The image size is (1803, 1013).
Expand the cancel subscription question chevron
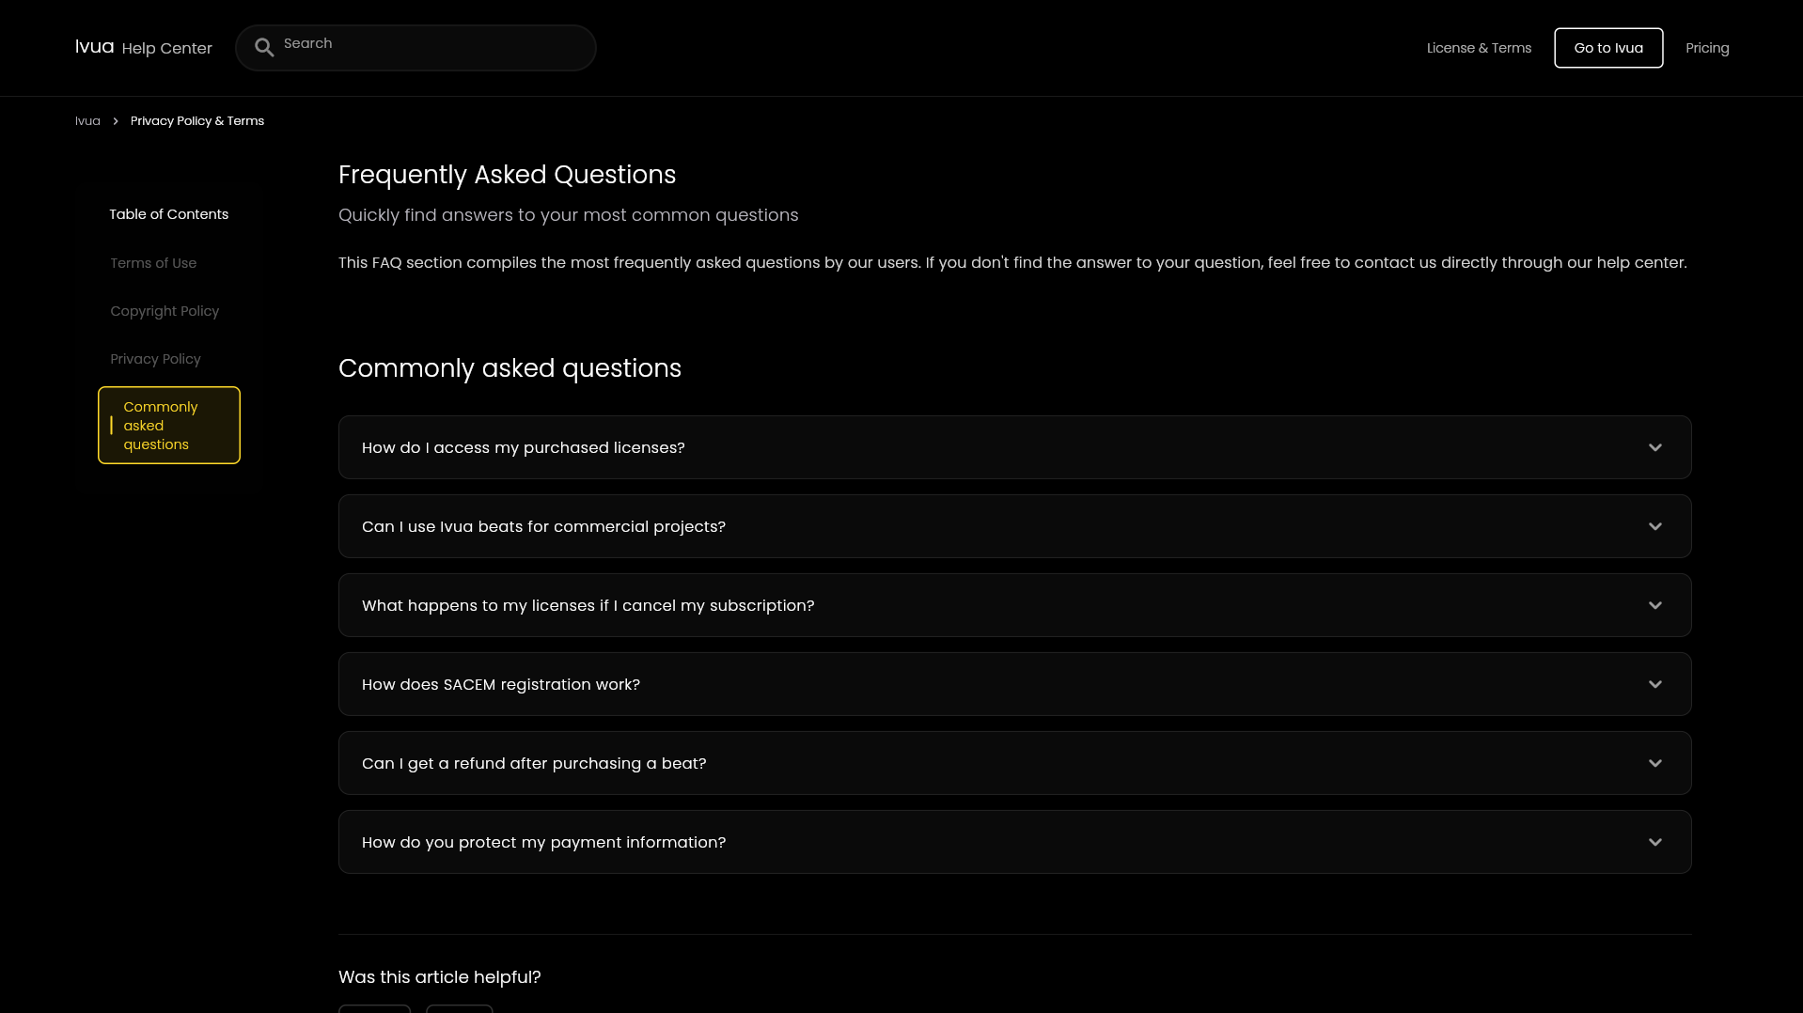(1654, 605)
